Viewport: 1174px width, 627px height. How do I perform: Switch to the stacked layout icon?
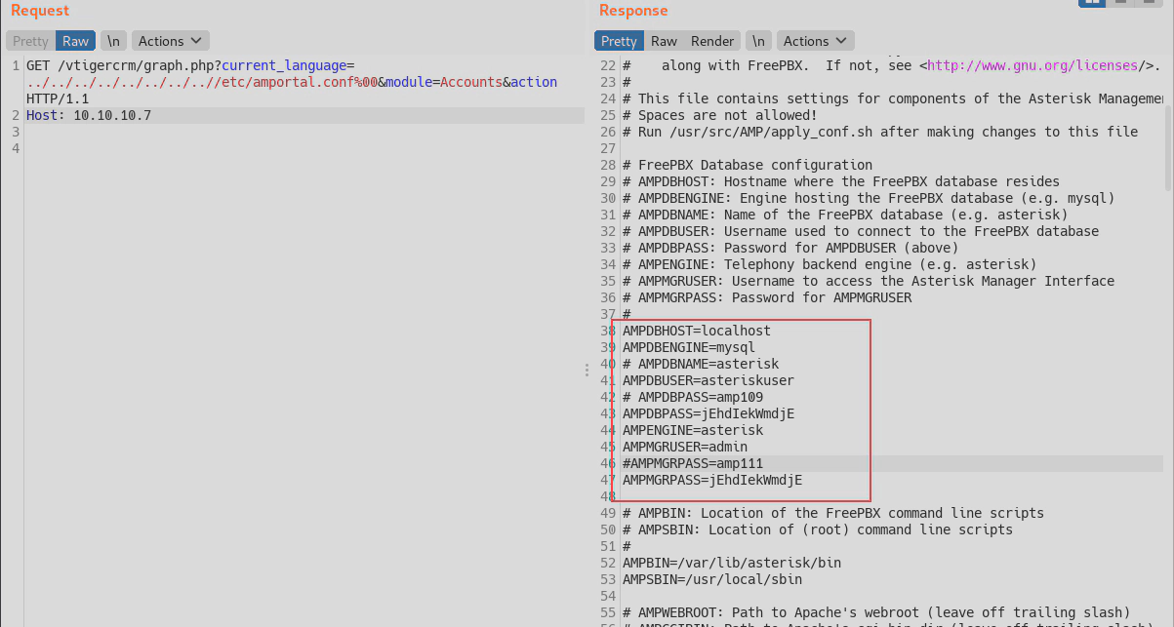(1120, 2)
